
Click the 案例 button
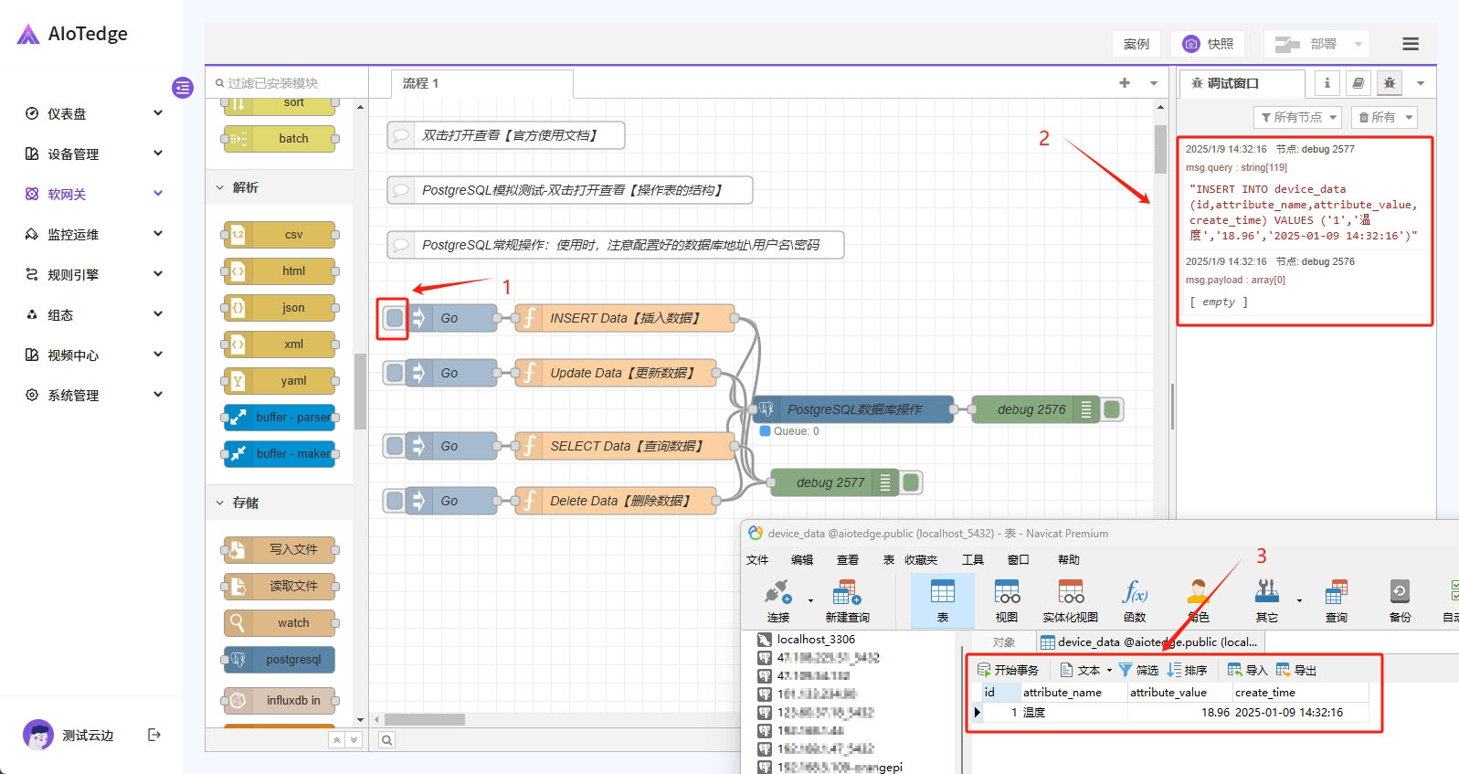(1137, 44)
